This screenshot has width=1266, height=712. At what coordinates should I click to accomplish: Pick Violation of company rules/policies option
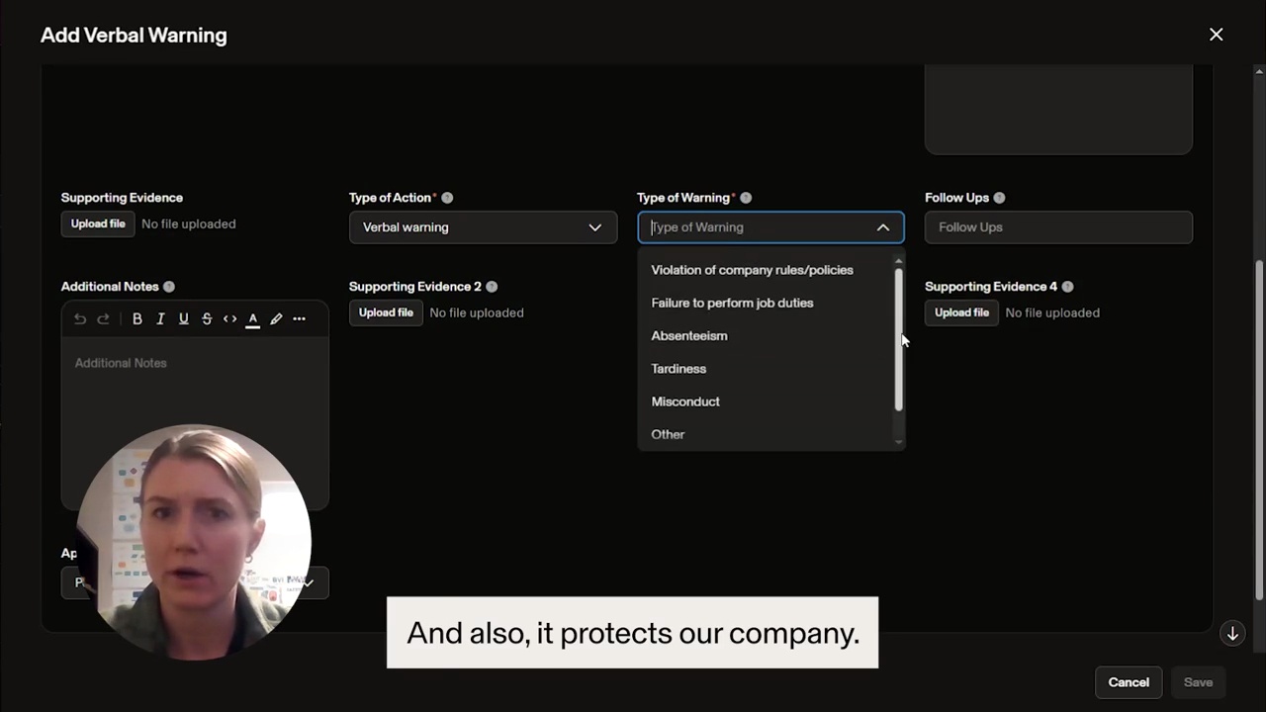752,270
